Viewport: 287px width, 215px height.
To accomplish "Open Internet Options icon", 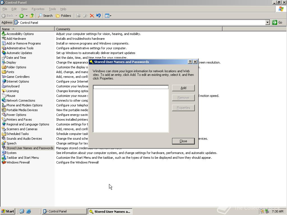I will click(4, 81).
